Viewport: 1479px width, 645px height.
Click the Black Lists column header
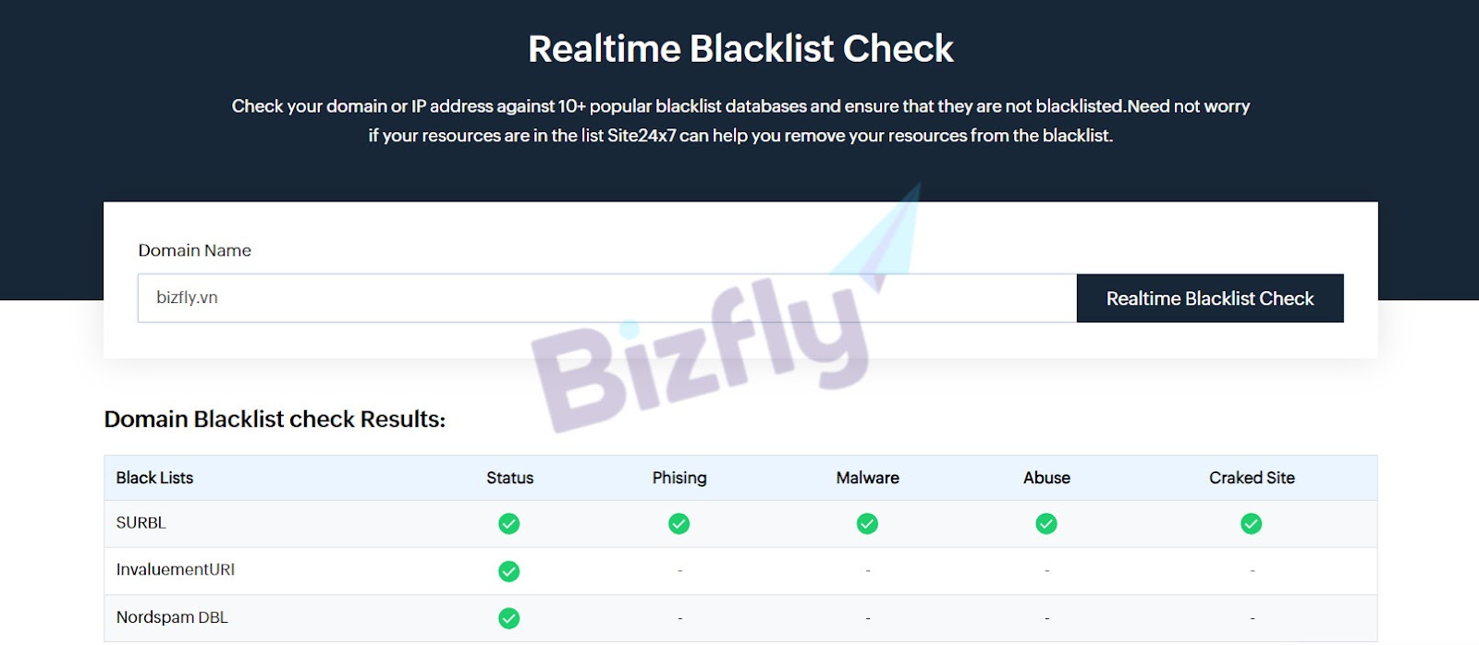[x=154, y=478]
